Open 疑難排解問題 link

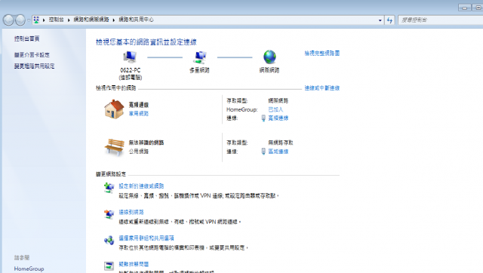click(x=134, y=264)
